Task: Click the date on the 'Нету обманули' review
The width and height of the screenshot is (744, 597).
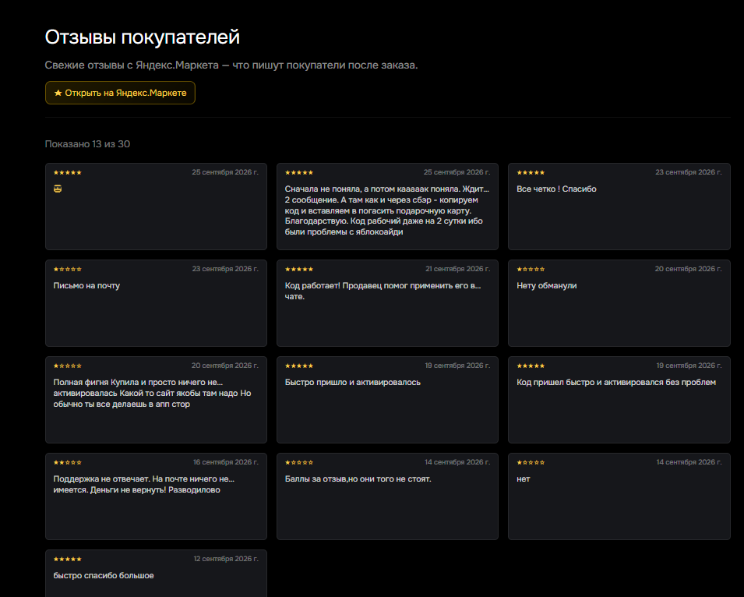Action: coord(689,269)
